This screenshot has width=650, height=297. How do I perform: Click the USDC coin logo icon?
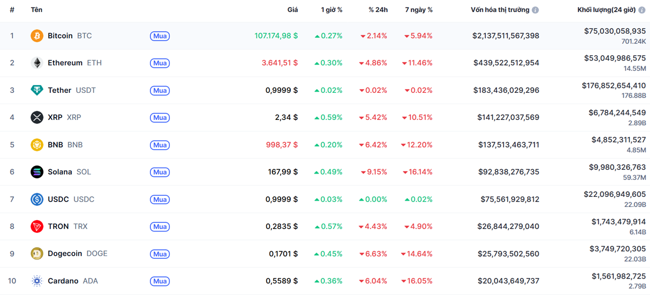click(x=37, y=199)
